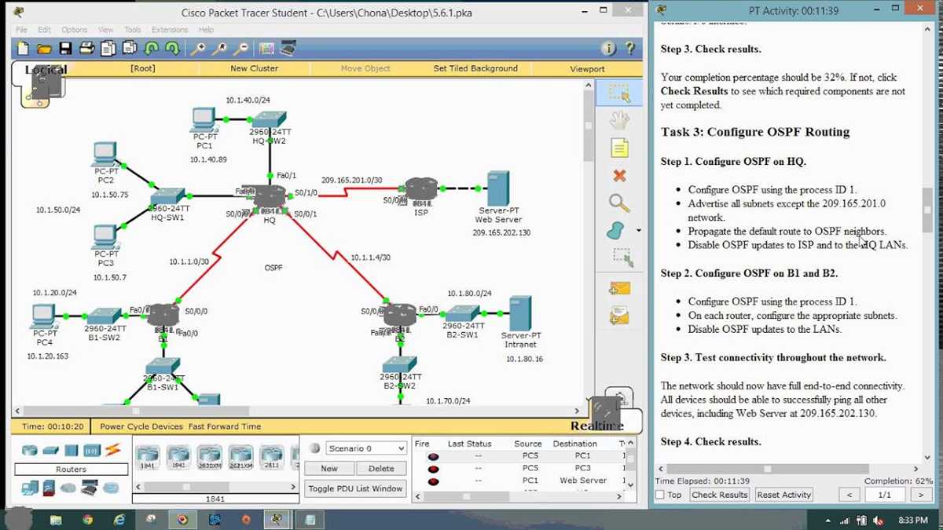Click Set Tiled Background
The height and width of the screenshot is (530, 943).
point(475,68)
